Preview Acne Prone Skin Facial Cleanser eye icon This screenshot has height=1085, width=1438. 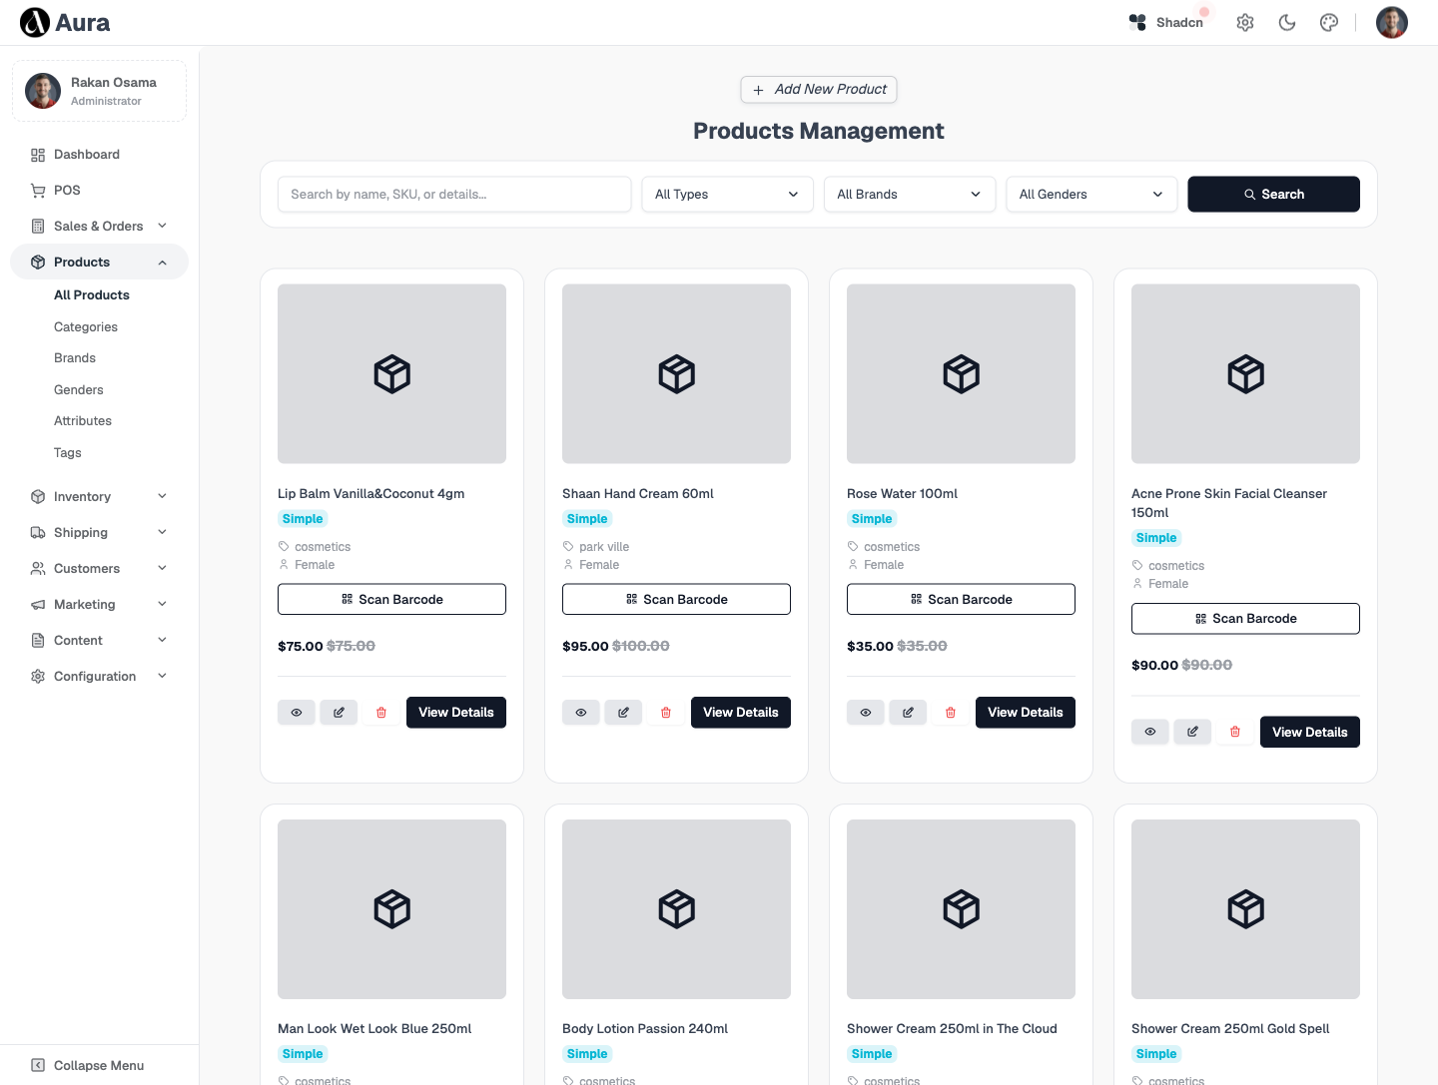(1150, 732)
